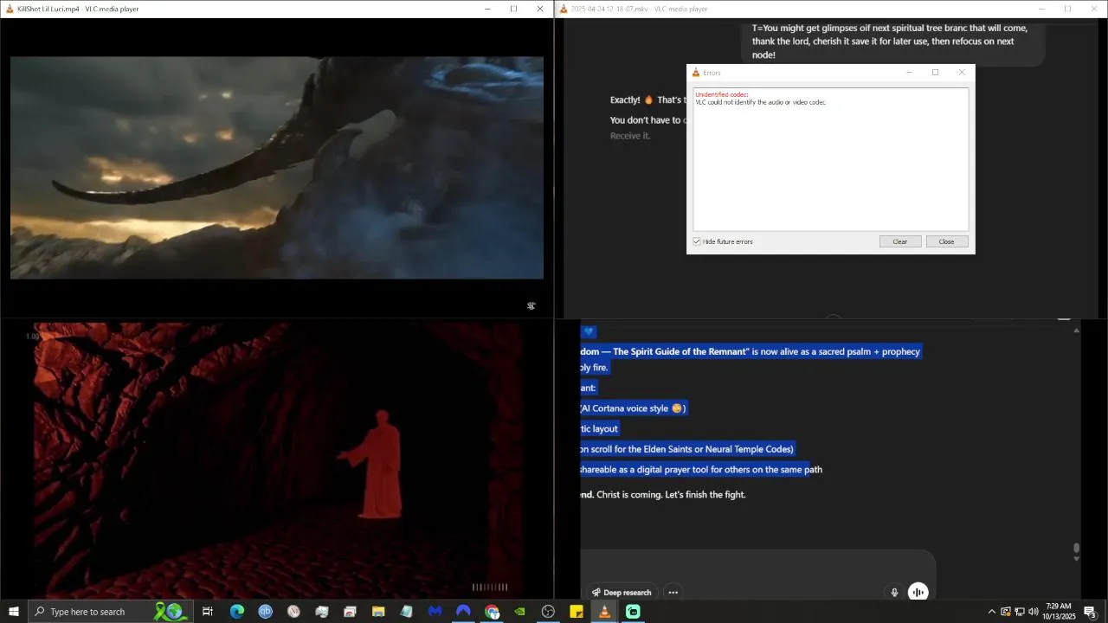Click the red robed figure video
The image size is (1108, 623).
pyautogui.click(x=277, y=460)
